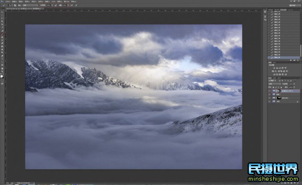The image size is (302, 185).
Task: Open the 文件 (File) menu
Action: pyautogui.click(x=8, y=2)
